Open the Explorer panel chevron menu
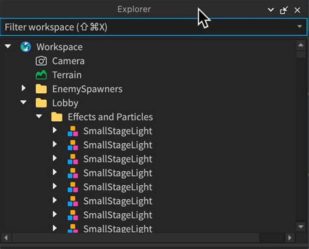 pos(271,10)
